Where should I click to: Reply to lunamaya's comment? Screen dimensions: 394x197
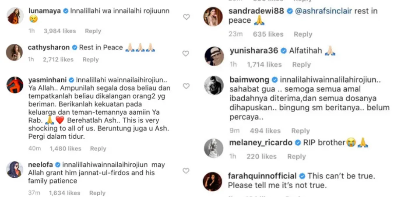tap(93, 31)
